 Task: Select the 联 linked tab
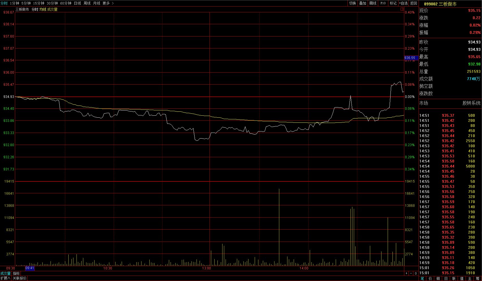pyautogui.click(x=454, y=278)
